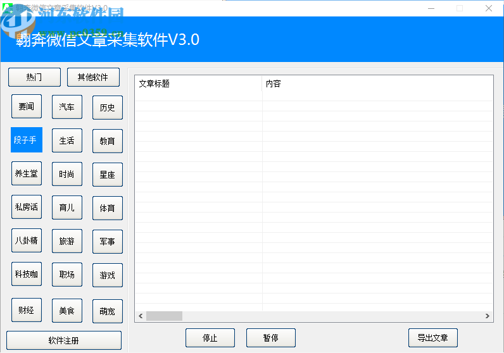The image size is (504, 353).
Task: Pick the 历史 category button
Action: 108,108
